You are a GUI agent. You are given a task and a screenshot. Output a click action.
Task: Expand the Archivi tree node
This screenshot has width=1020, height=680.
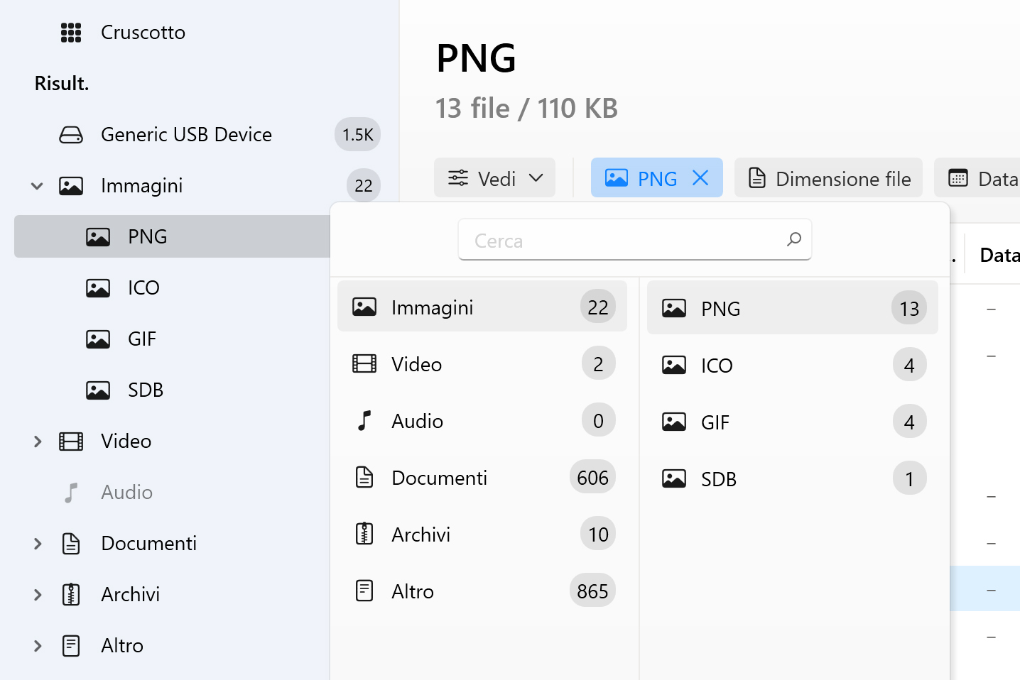[x=38, y=595]
